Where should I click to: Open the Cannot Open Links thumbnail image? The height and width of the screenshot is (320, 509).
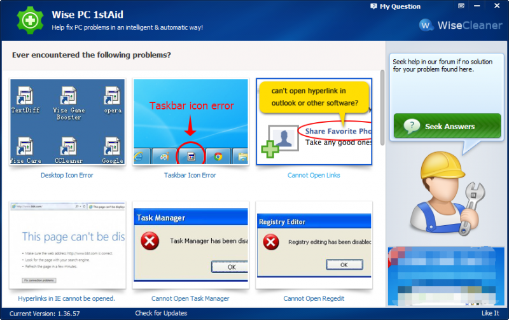[314, 122]
